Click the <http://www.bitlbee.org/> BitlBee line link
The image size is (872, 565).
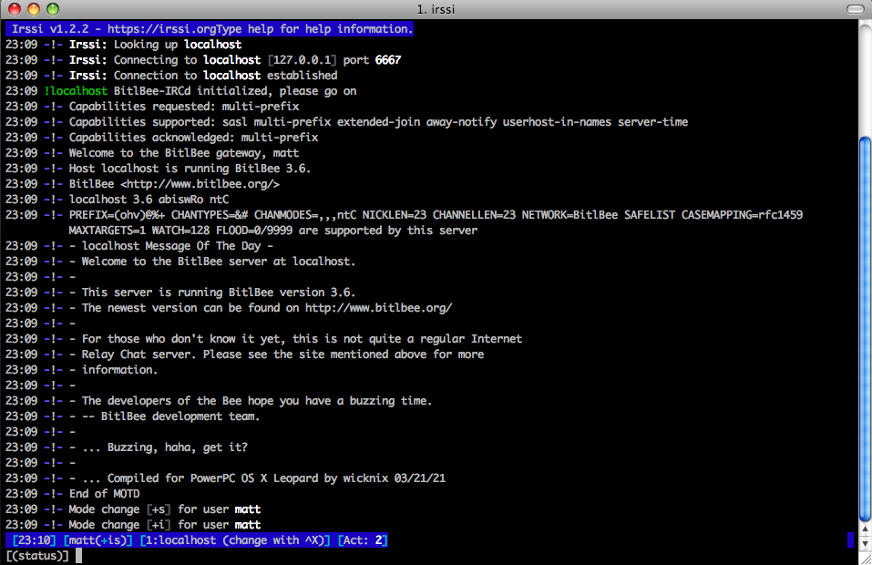200,183
